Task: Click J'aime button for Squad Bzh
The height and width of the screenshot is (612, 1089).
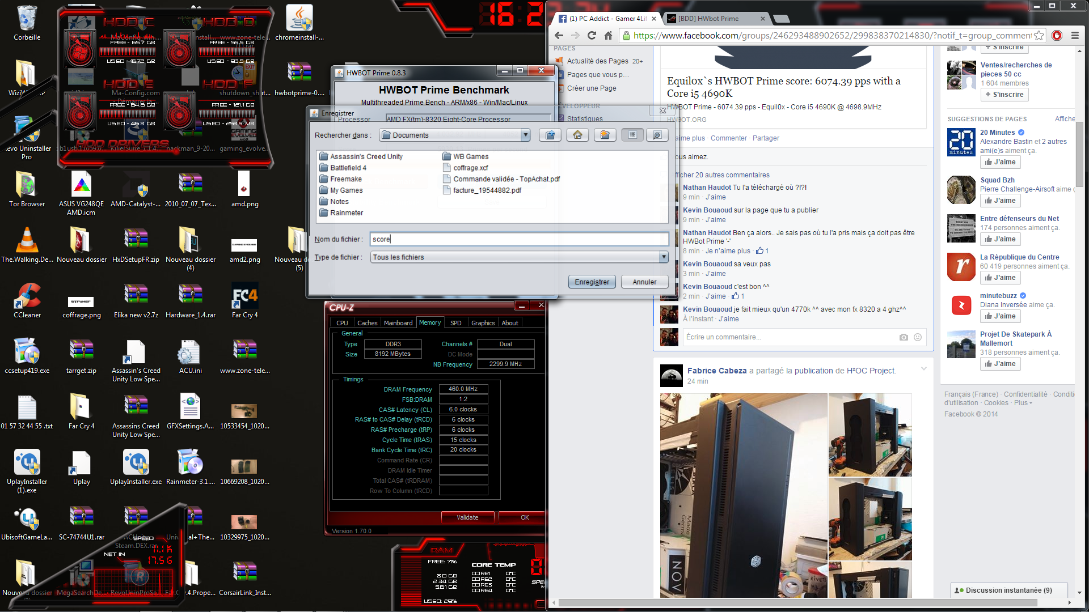Action: [x=1000, y=201]
